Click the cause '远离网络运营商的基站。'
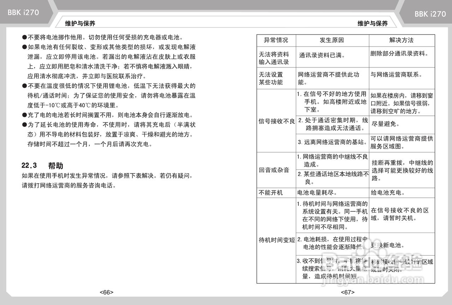 pos(332,142)
